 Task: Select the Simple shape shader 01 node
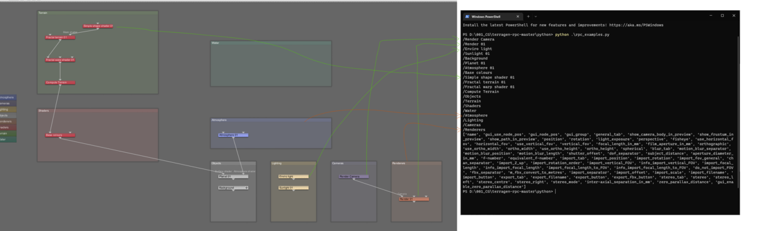tap(98, 26)
